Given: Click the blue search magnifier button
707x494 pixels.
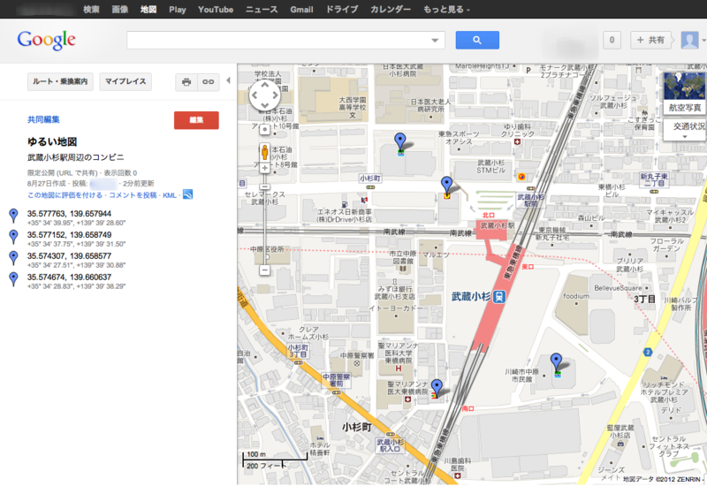Looking at the screenshot, I should (x=477, y=40).
